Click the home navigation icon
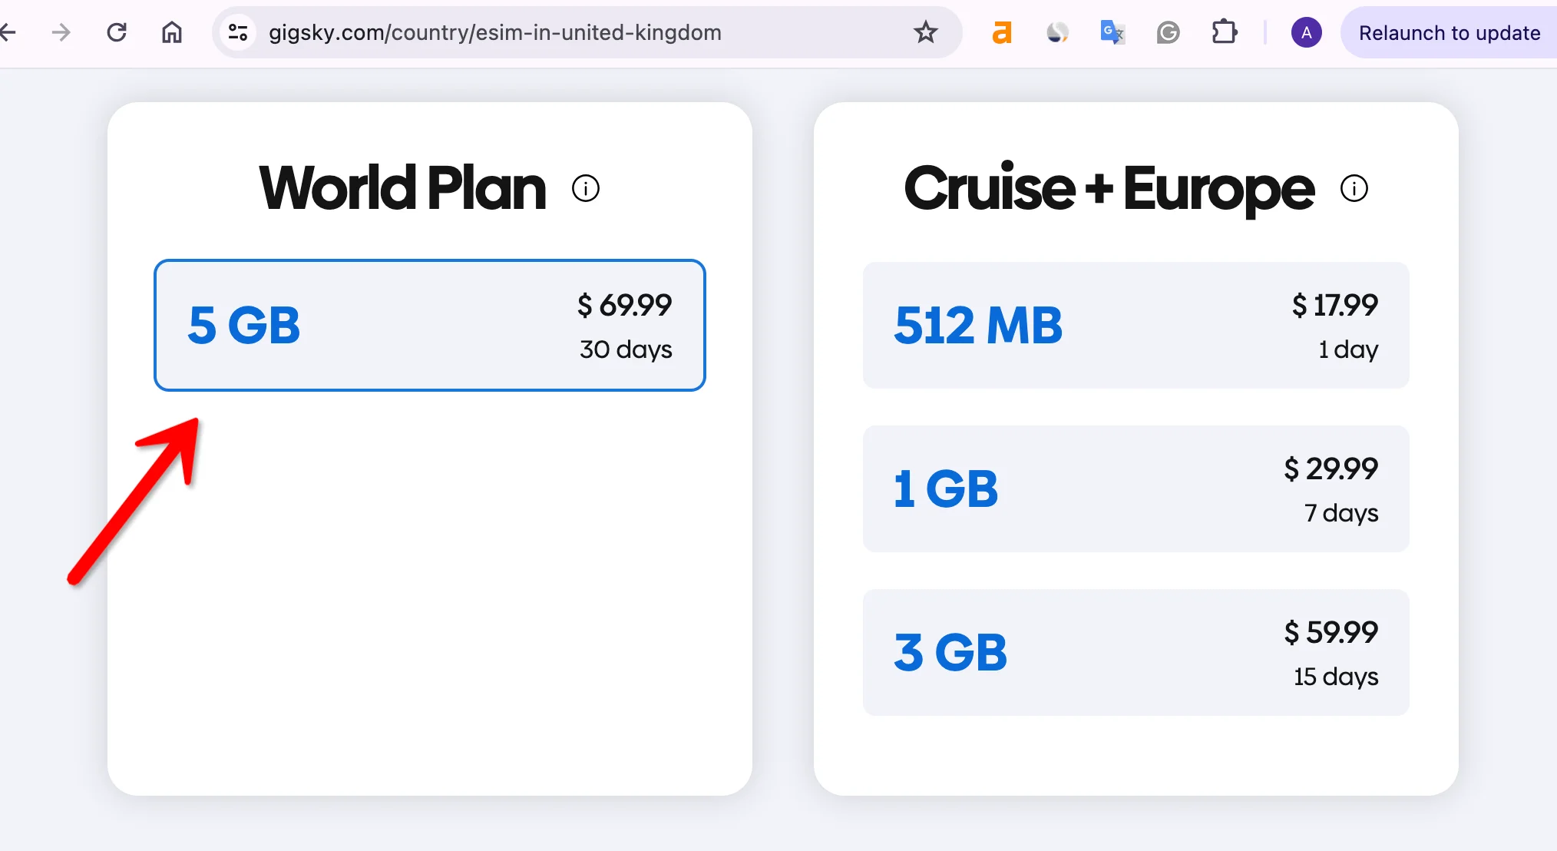The image size is (1557, 851). pos(170,31)
